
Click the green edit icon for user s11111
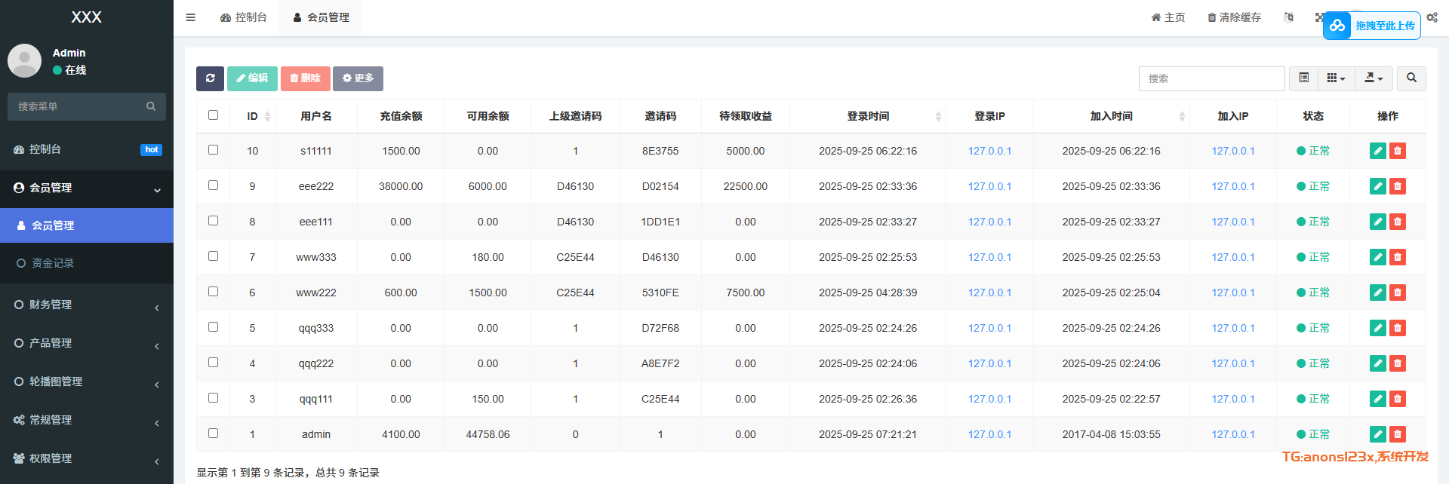[x=1377, y=151]
